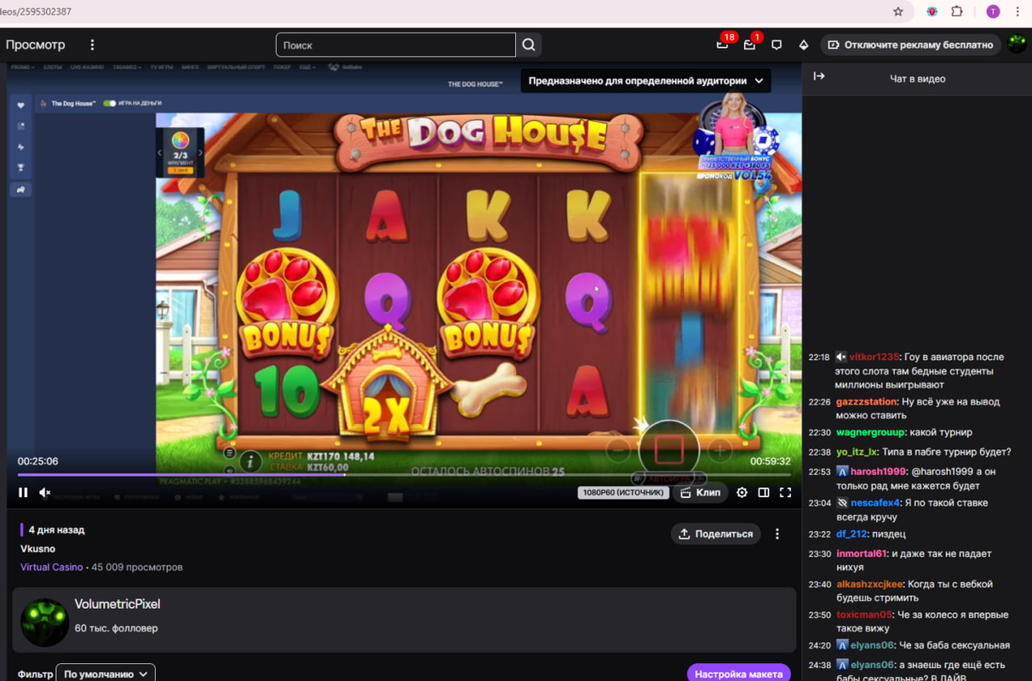Open Twitch notifications inbox with 18 badge
This screenshot has width=1032, height=681.
(x=722, y=44)
